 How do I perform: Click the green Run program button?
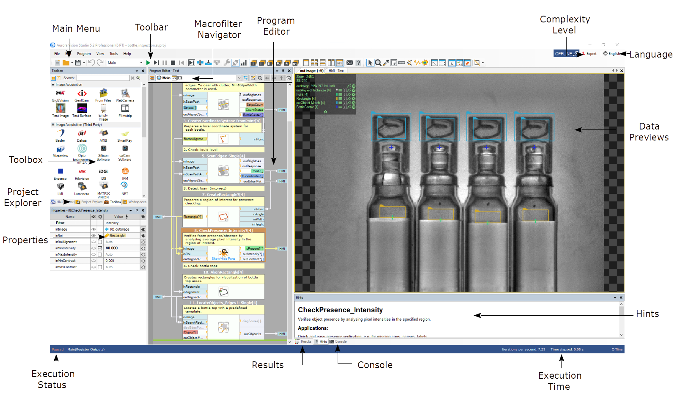coord(148,63)
